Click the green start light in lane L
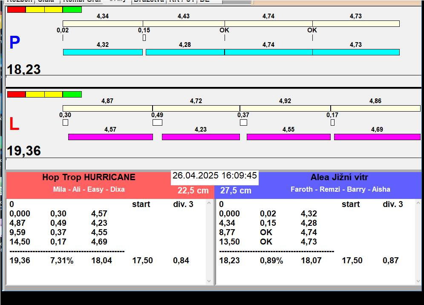This screenshot has width=424, height=305. (72, 94)
